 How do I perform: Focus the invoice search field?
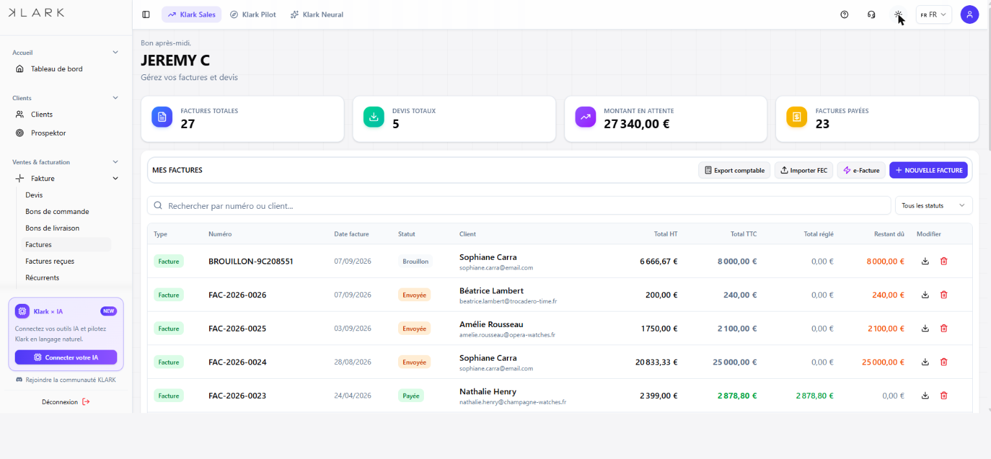[x=519, y=206]
